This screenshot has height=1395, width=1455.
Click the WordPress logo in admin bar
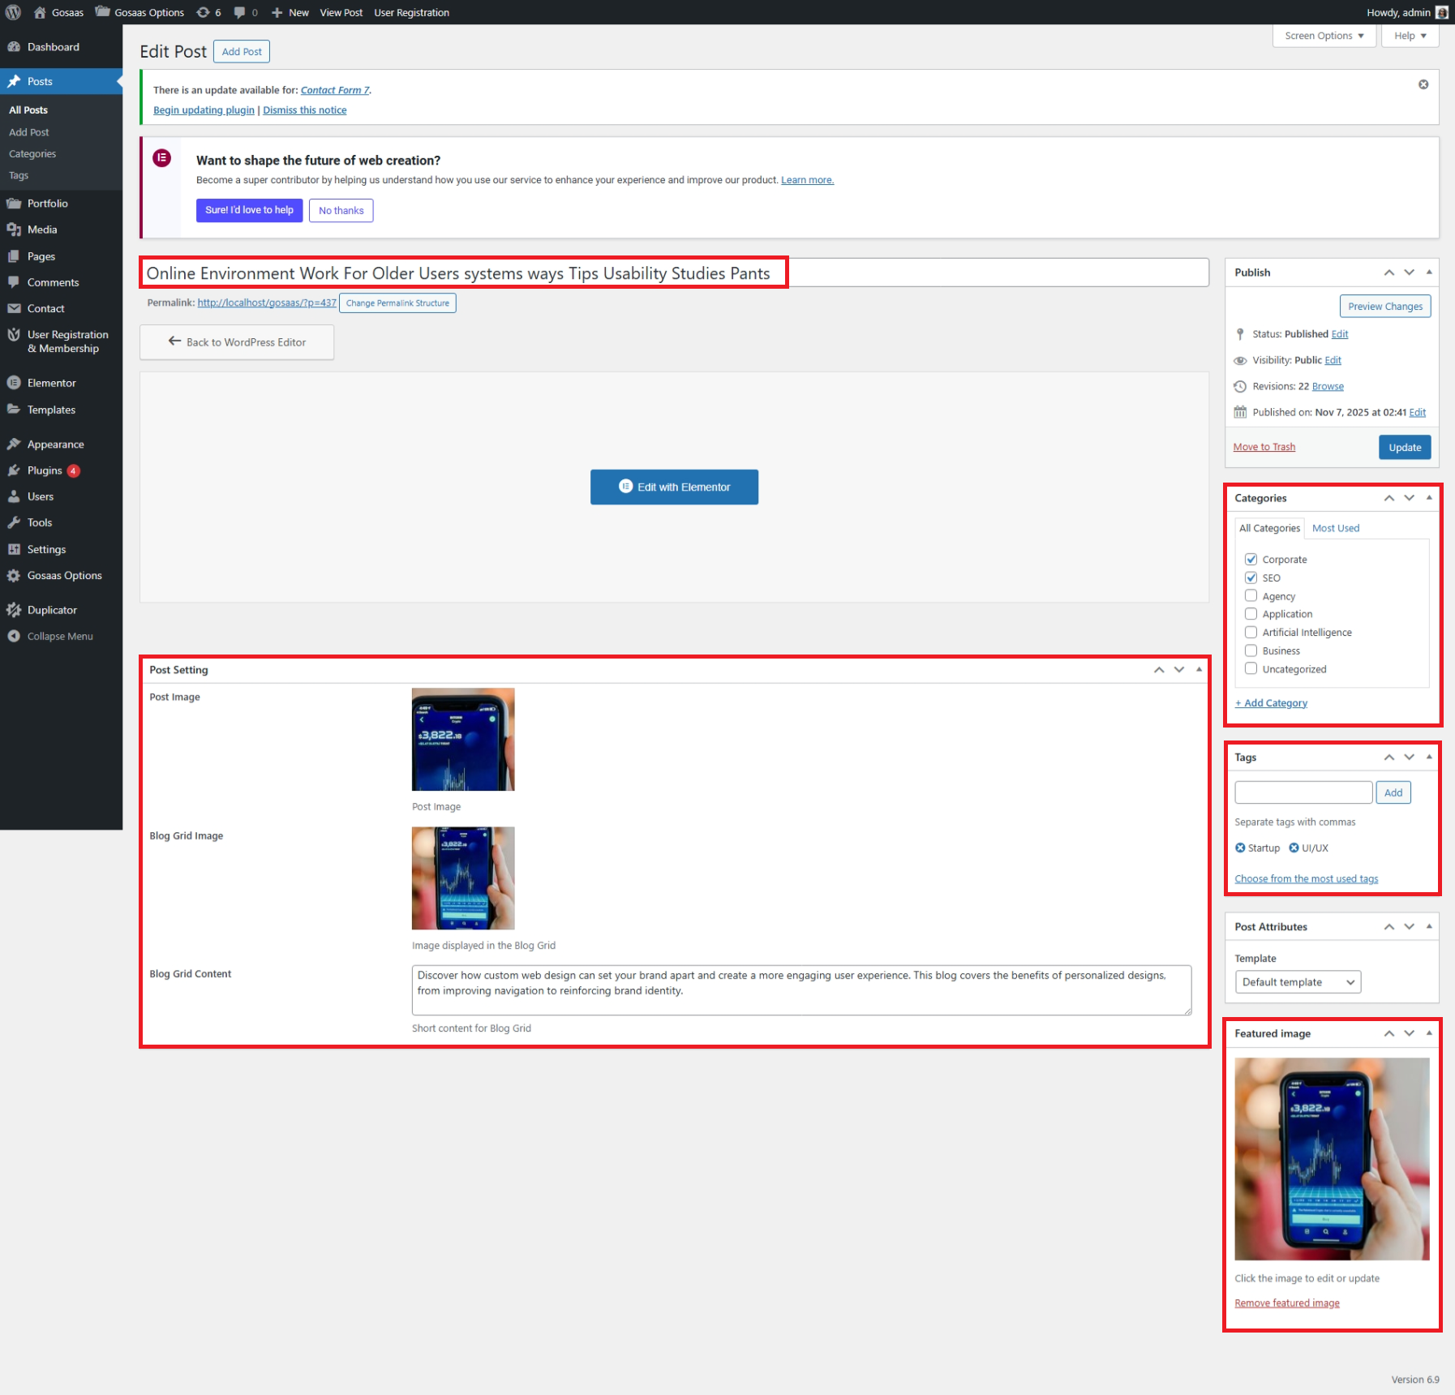click(13, 12)
